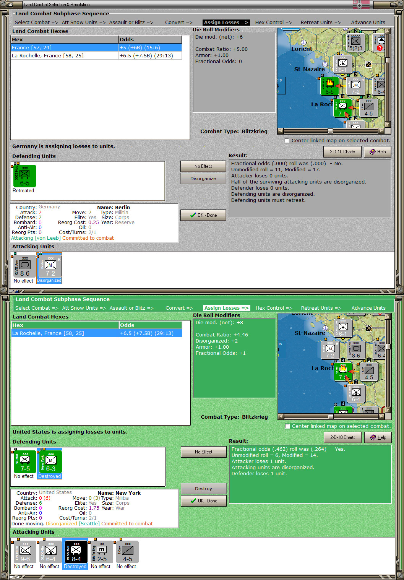Select the 9-6 attacking unit in US window
Viewport: 404px width, 580px height.
25,552
